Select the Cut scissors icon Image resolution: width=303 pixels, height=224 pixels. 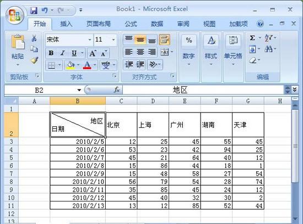pos(34,38)
